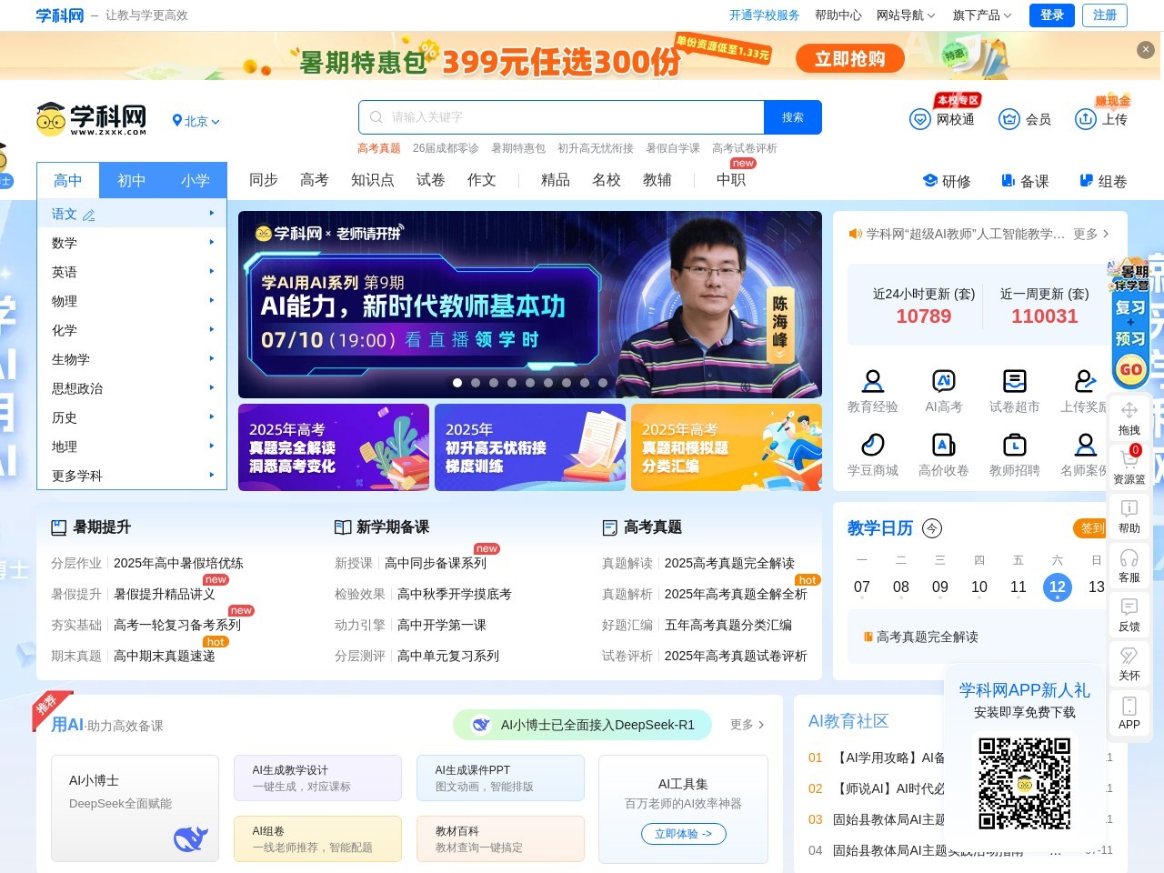Open the 北京 location selector
Viewport: 1164px width, 873px height.
(x=195, y=120)
